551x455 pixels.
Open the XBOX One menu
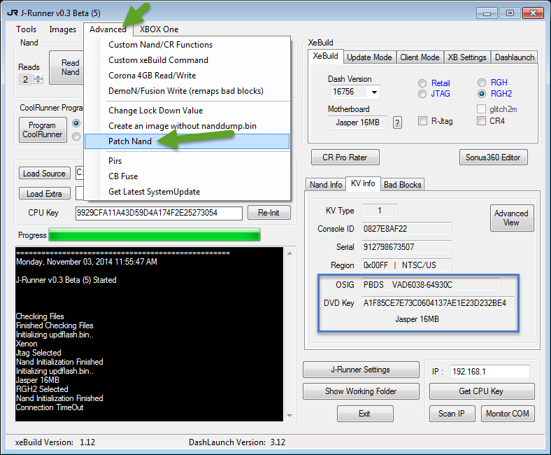[159, 29]
